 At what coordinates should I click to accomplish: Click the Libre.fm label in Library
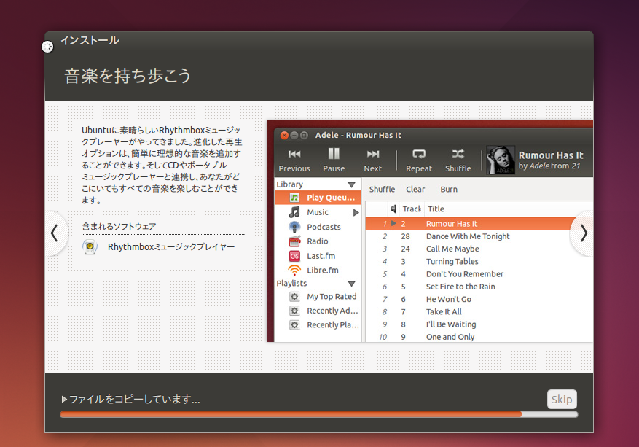[x=323, y=270]
